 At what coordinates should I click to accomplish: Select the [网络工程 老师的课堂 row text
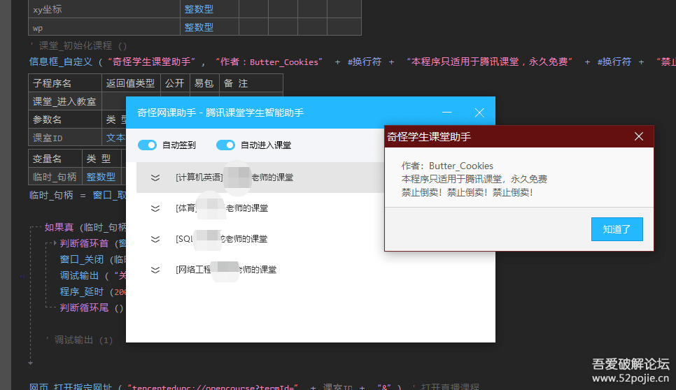click(226, 270)
